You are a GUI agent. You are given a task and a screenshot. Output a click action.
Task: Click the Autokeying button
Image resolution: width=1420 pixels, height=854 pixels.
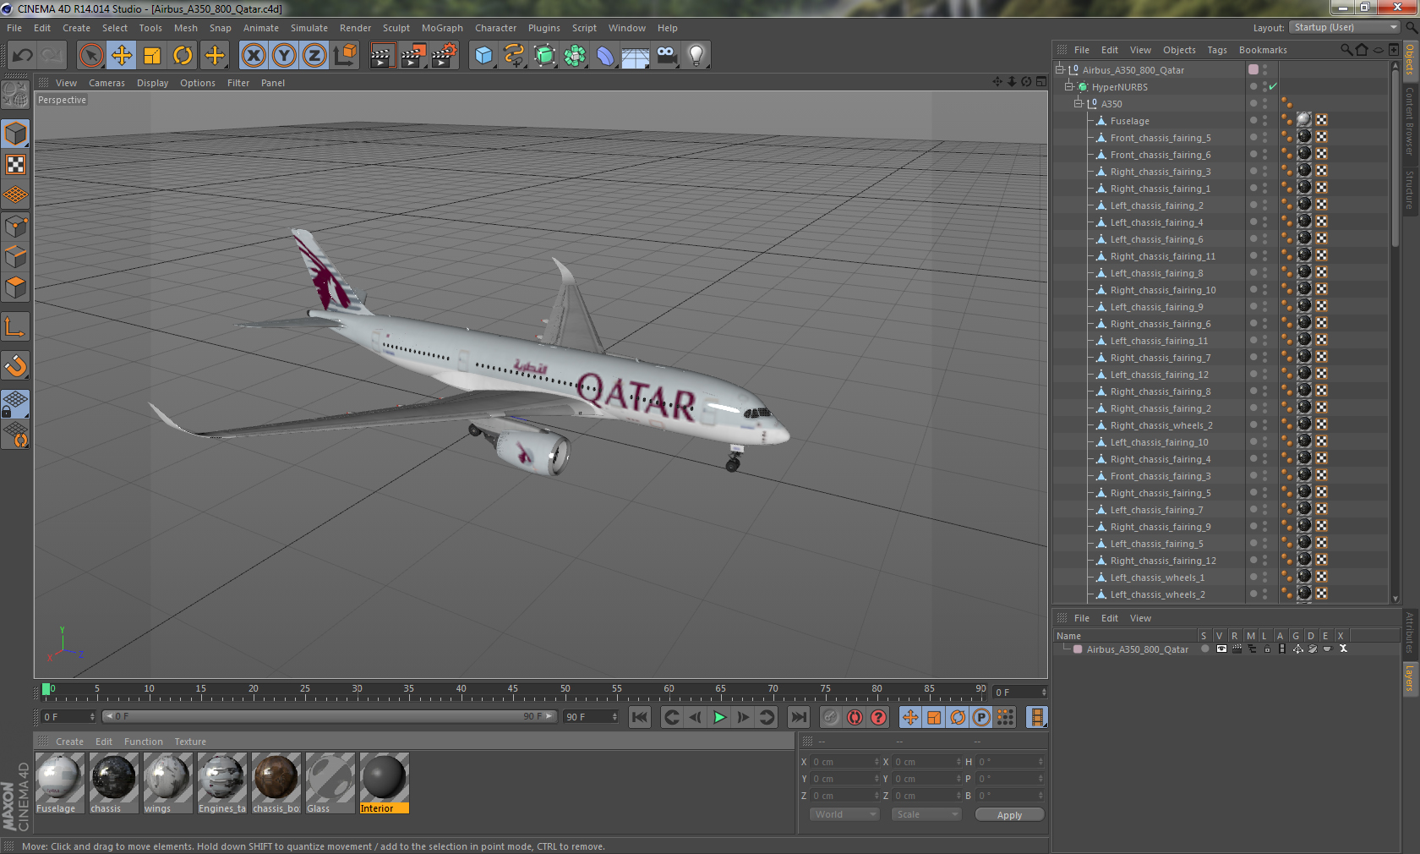(855, 717)
